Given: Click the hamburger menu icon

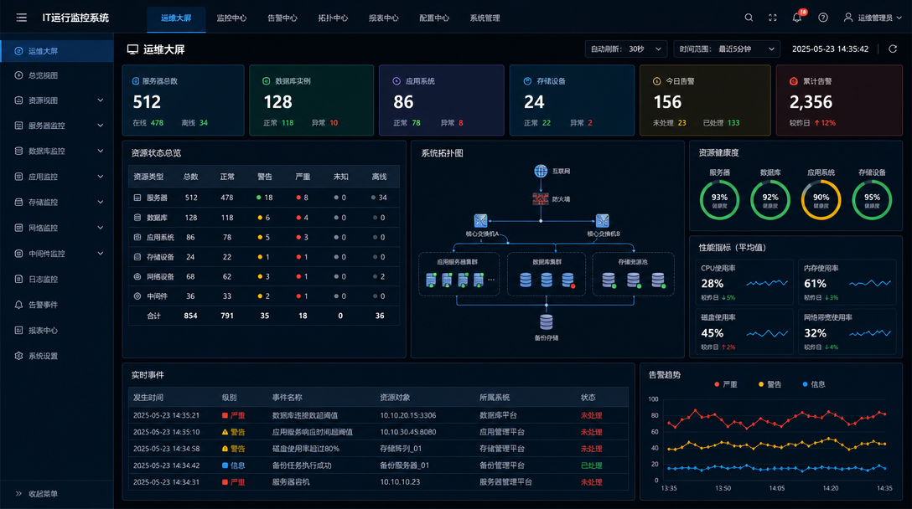Looking at the screenshot, I should [x=22, y=18].
